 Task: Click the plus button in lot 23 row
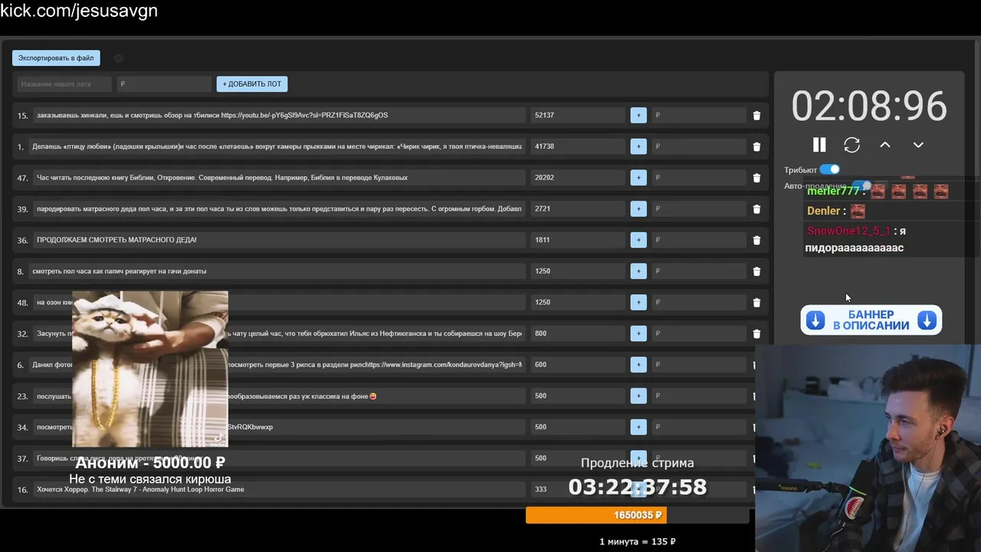tap(638, 396)
